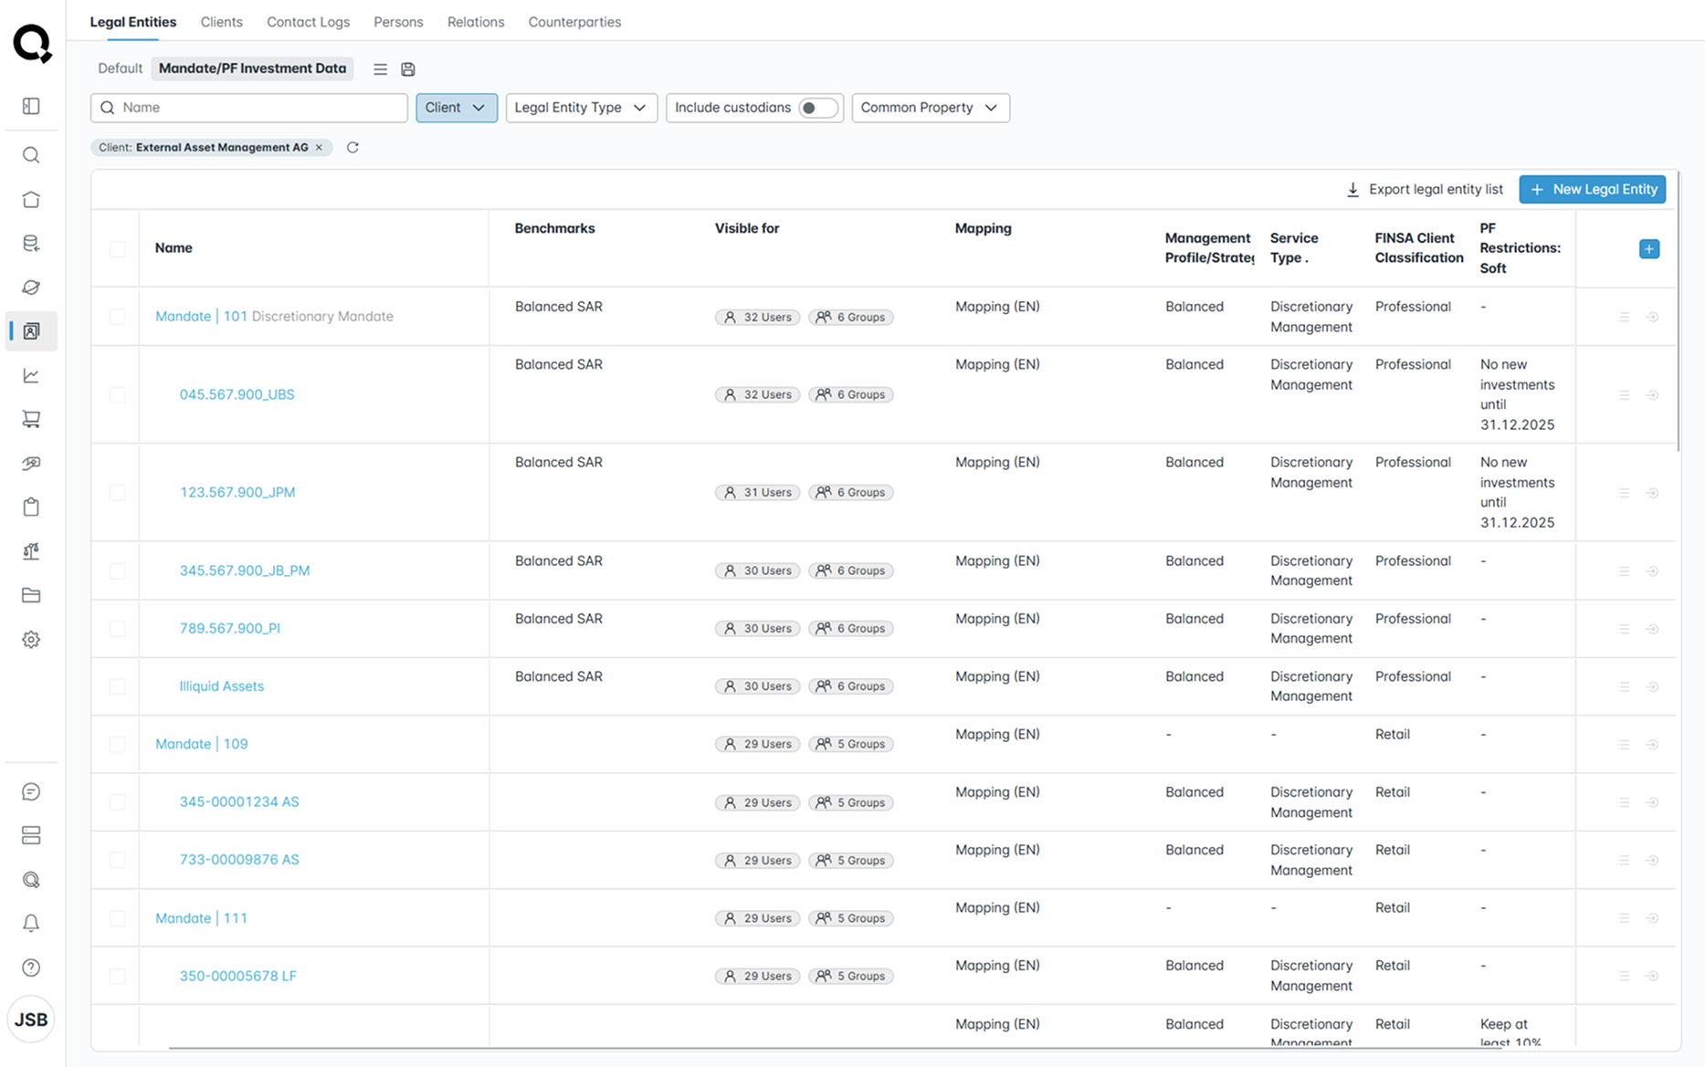The height and width of the screenshot is (1067, 1705).
Task: Click 32 Users badge in Mandate | 101 row
Action: tap(758, 318)
